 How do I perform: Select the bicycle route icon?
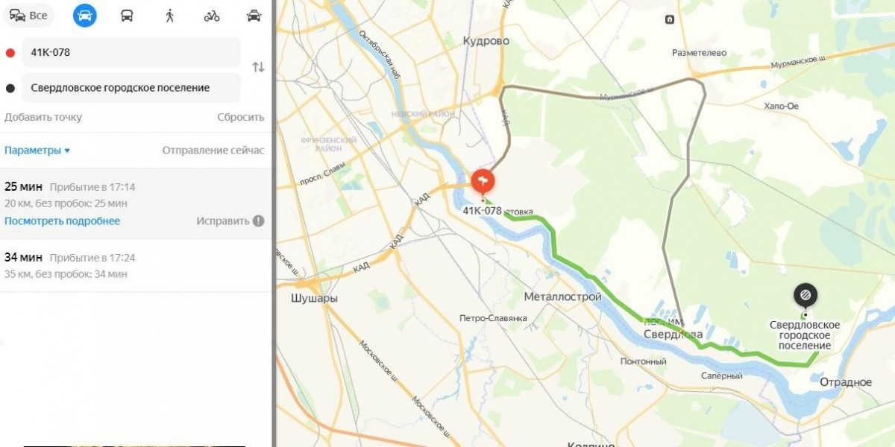coord(212,16)
